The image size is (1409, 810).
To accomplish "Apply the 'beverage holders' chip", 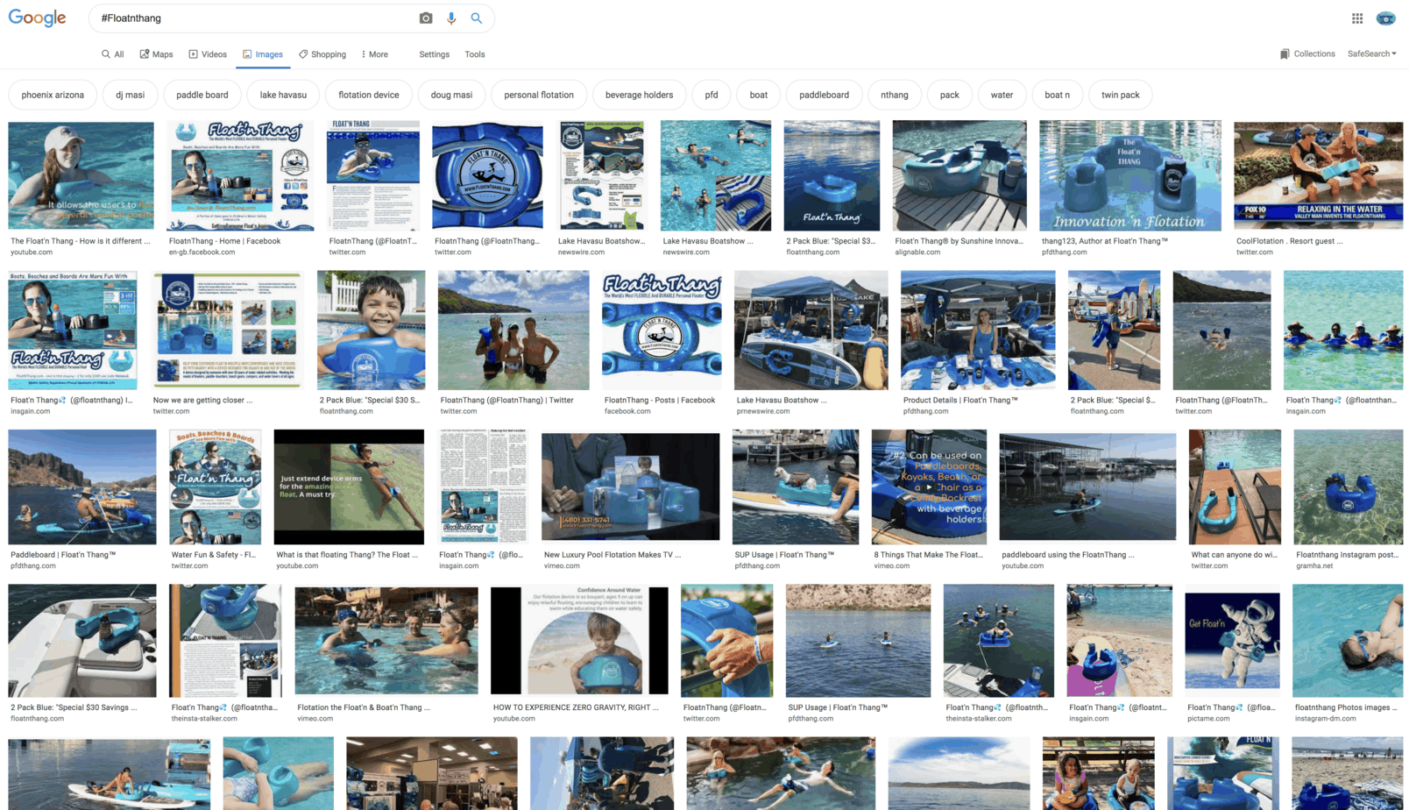I will coord(640,95).
